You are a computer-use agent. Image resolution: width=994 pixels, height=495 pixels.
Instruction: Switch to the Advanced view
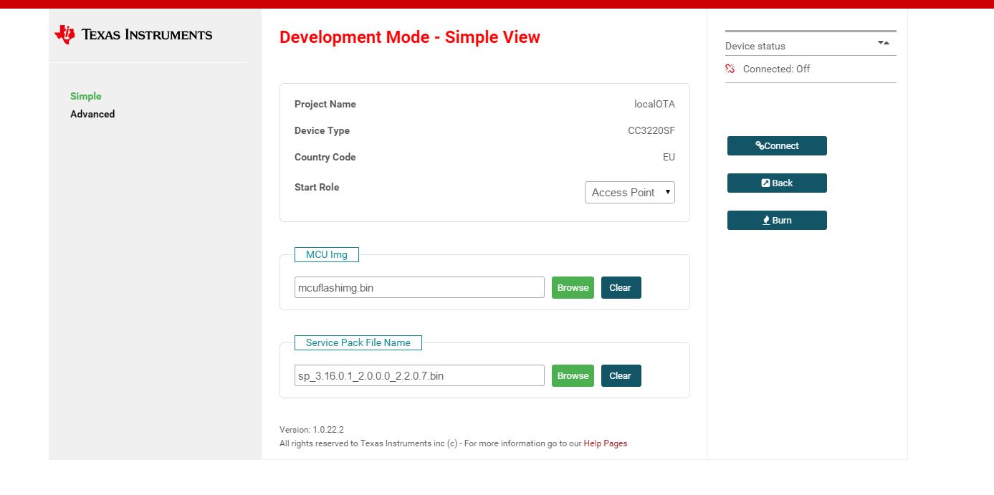92,114
